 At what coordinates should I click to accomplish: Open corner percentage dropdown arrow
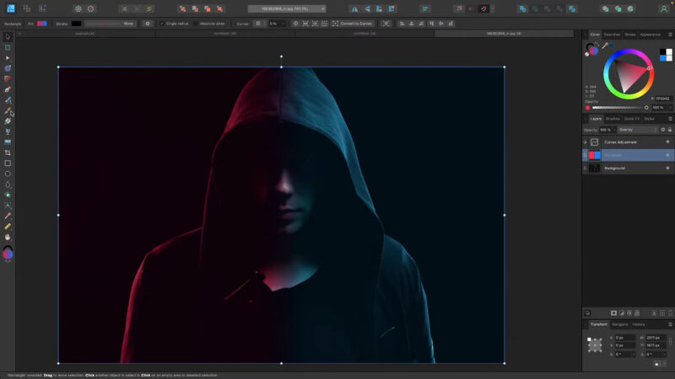(283, 24)
